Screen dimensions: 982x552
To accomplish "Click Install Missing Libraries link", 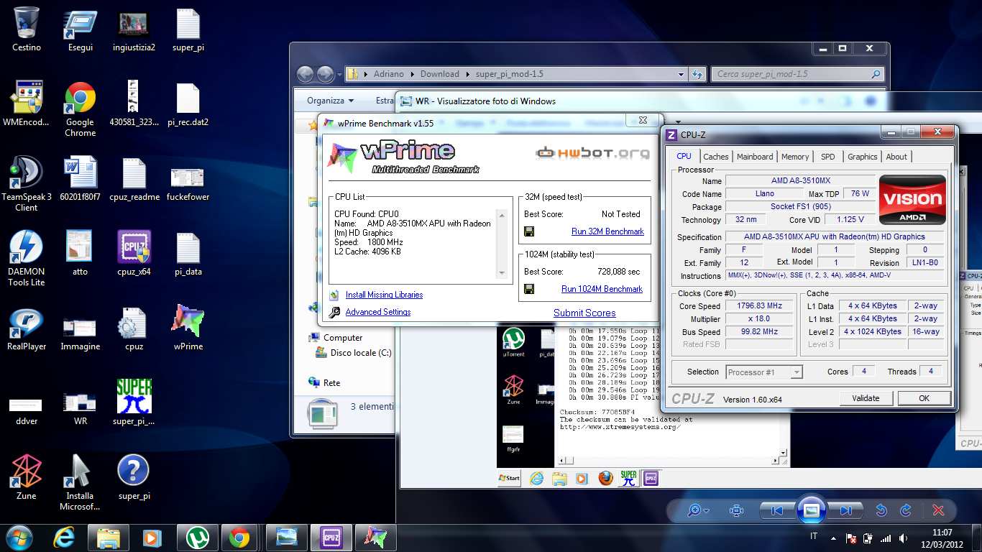I will 384,295.
